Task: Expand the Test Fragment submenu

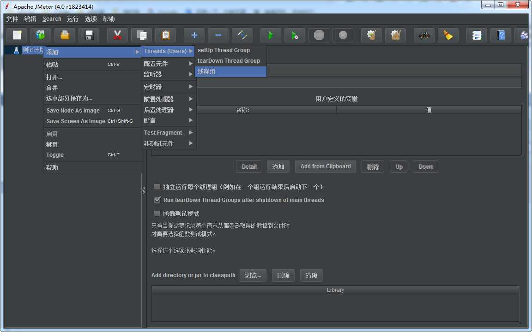Action: point(168,132)
